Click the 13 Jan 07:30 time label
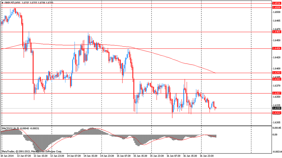The width and height of the screenshot is (282, 158). (x=24, y=156)
